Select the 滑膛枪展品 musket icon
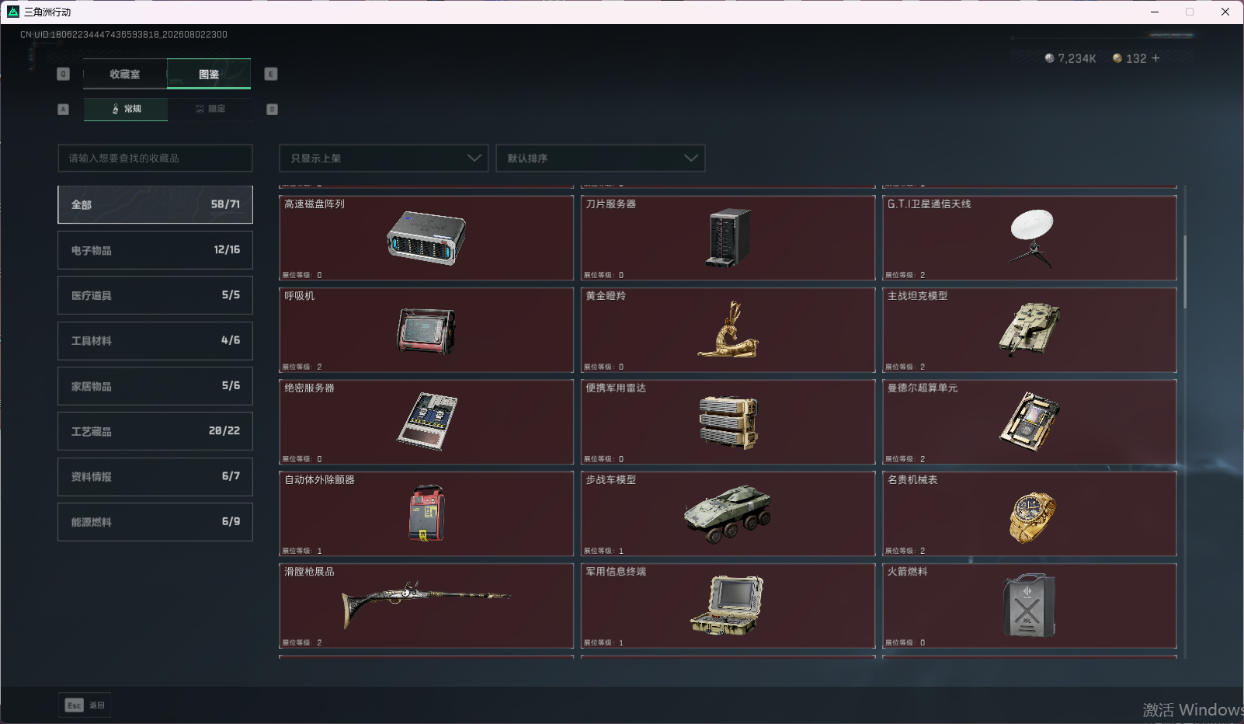 [x=426, y=604]
